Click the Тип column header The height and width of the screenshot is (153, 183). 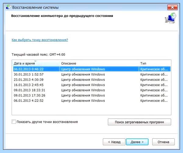155,63
